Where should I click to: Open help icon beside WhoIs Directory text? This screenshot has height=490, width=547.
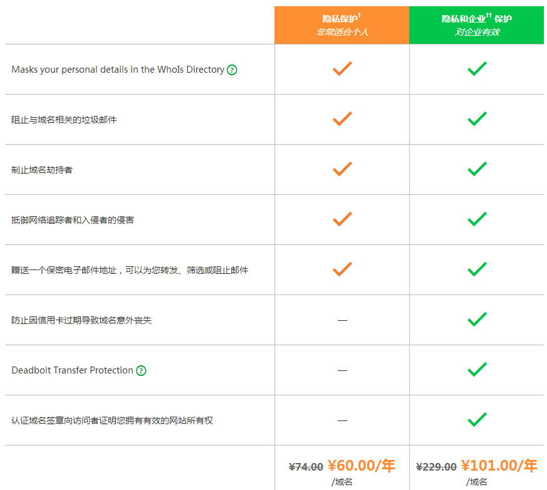pyautogui.click(x=232, y=70)
